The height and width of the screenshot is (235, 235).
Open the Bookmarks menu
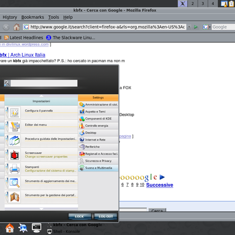[x=33, y=17]
